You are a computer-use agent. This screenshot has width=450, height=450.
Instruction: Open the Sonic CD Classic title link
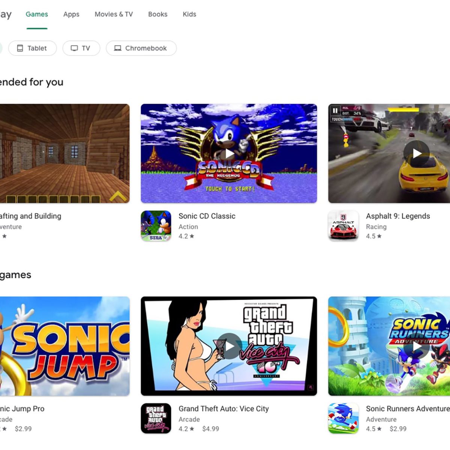[207, 216]
